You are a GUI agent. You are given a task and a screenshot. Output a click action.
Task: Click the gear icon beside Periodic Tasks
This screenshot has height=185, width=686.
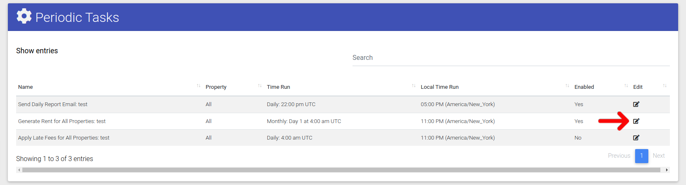point(24,17)
